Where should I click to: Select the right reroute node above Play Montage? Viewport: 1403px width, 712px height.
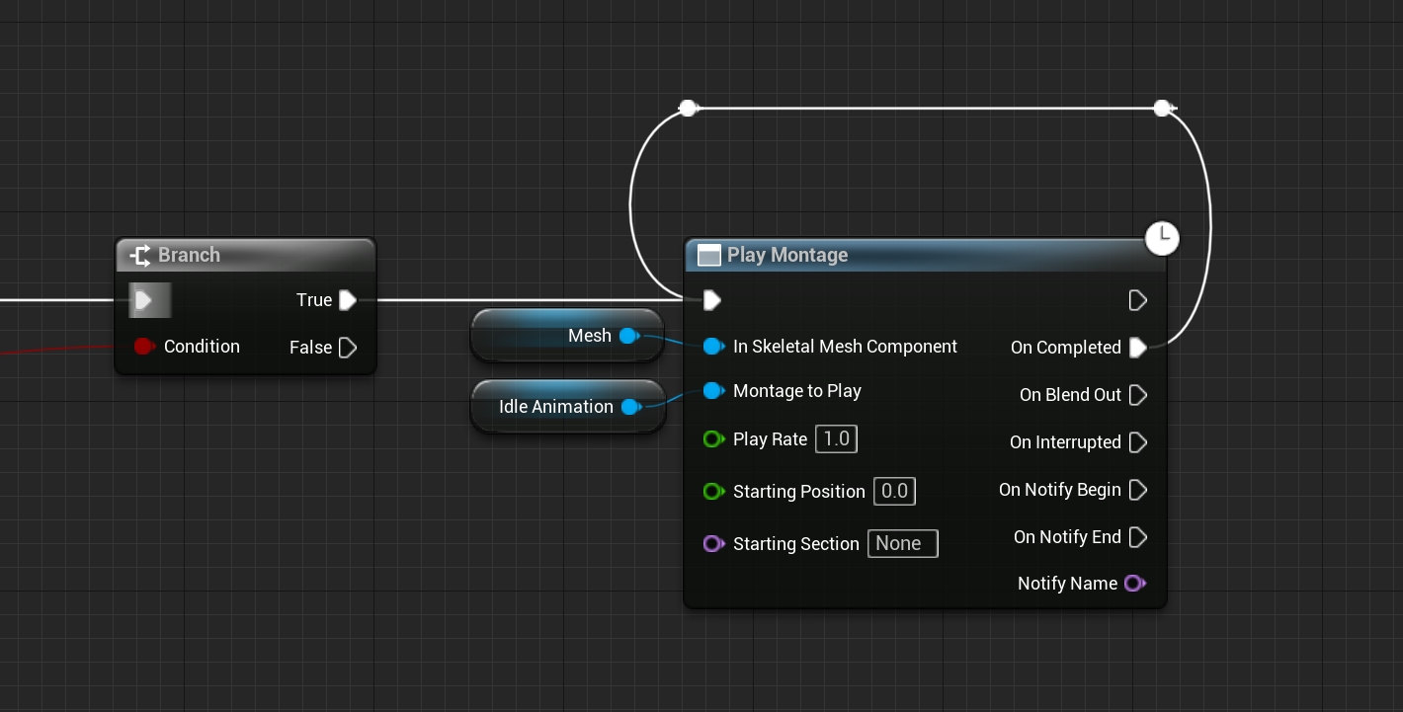(x=1163, y=108)
